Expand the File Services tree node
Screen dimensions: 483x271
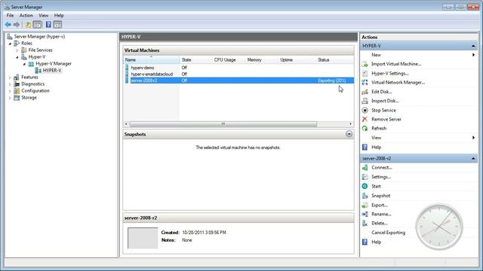pos(17,50)
